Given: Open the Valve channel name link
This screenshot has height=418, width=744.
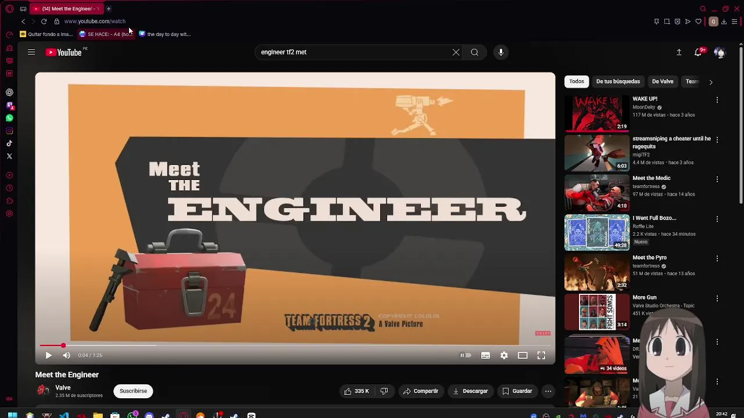Looking at the screenshot, I should (x=63, y=388).
